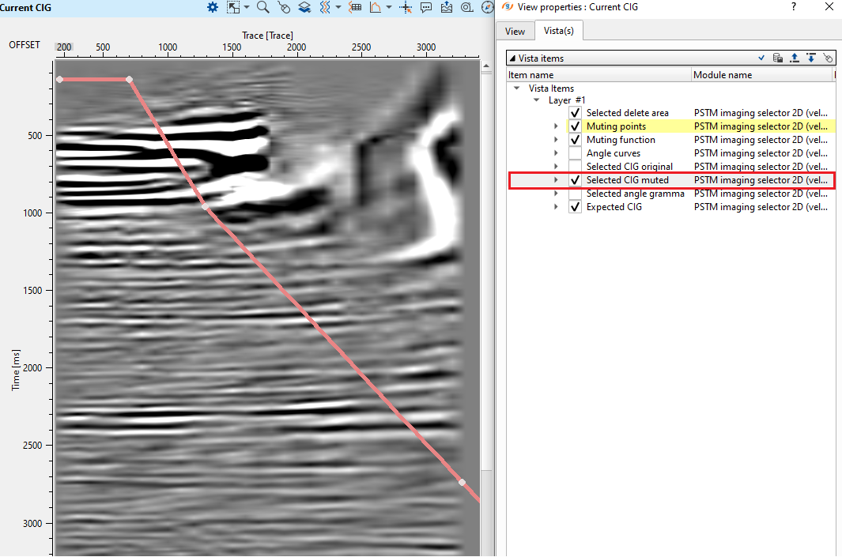Collapse the Vista items panel triangle
842x557 pixels.
click(512, 58)
